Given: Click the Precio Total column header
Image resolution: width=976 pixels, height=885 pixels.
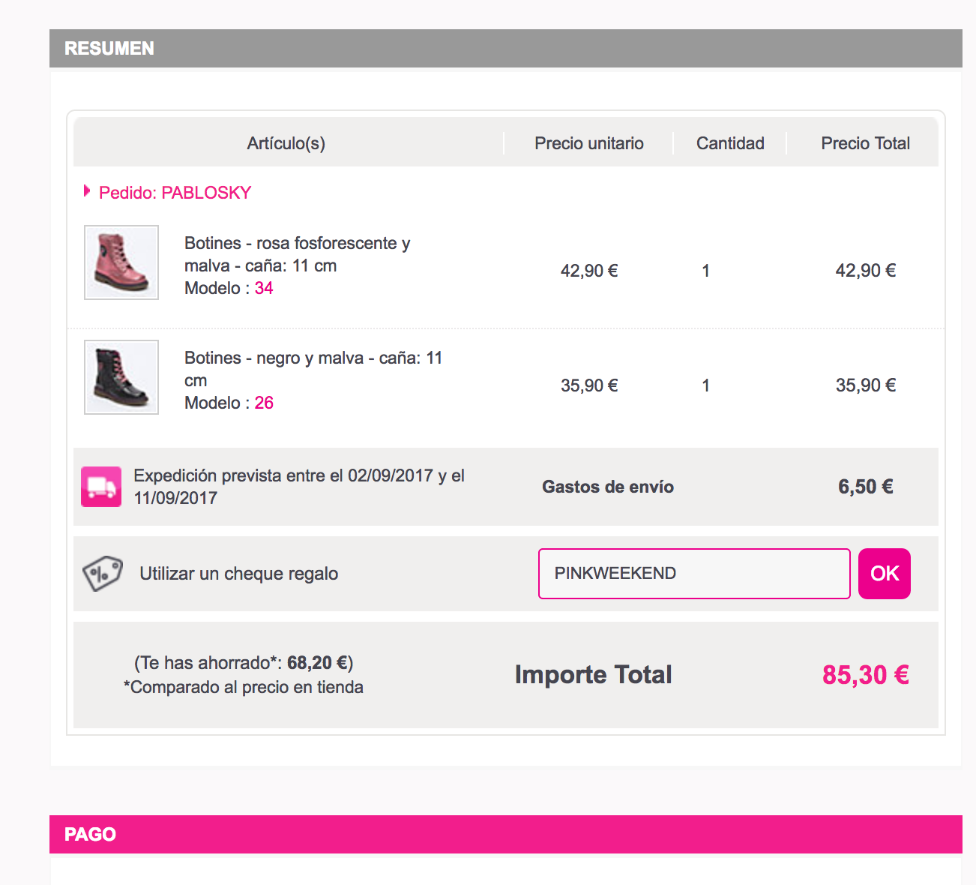Looking at the screenshot, I should coord(866,143).
